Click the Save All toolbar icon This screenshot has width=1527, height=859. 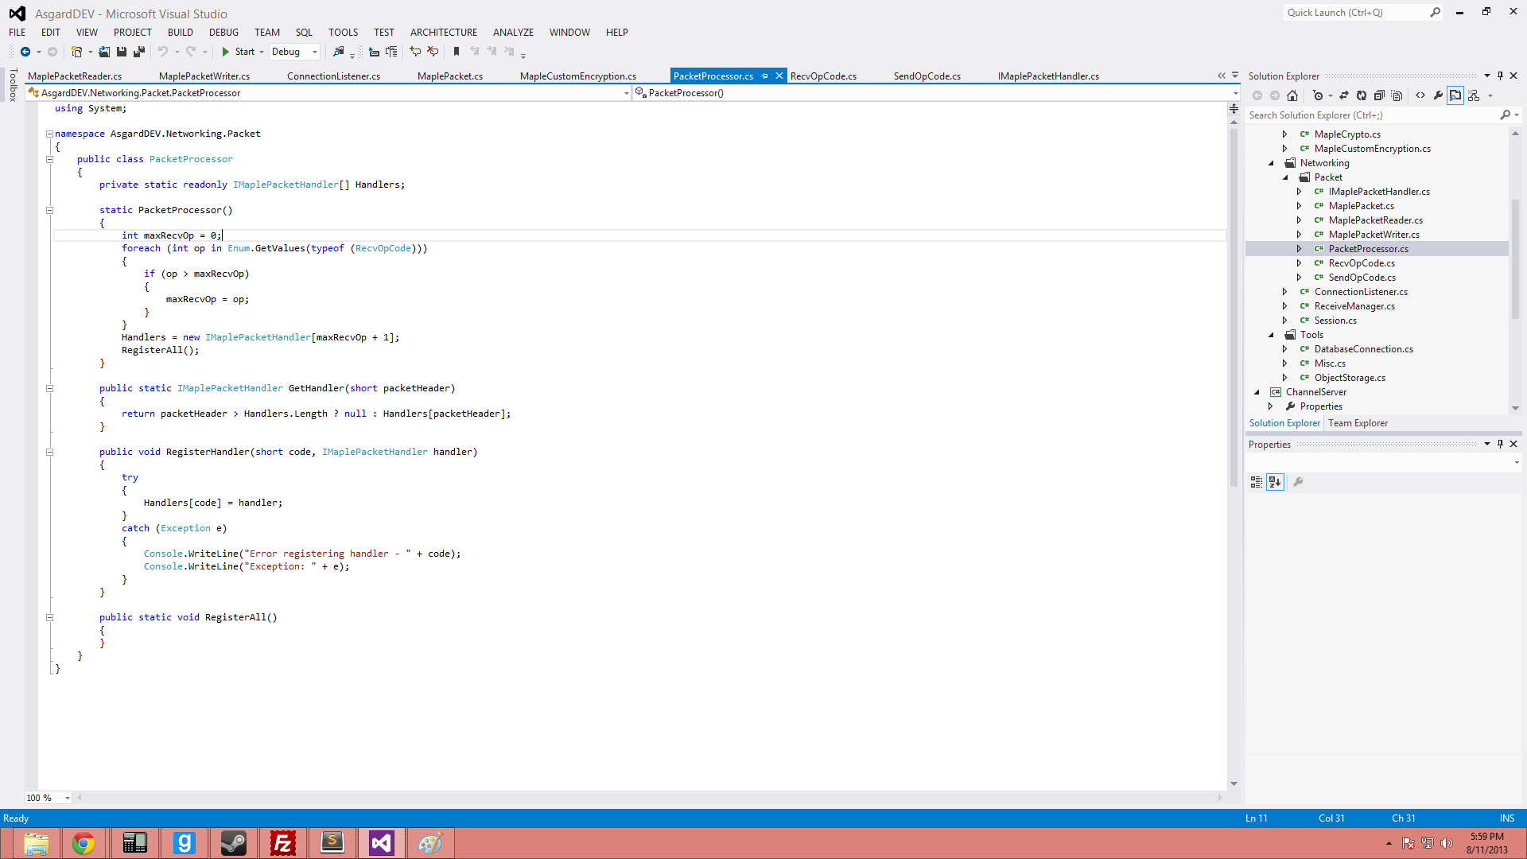[x=139, y=52]
